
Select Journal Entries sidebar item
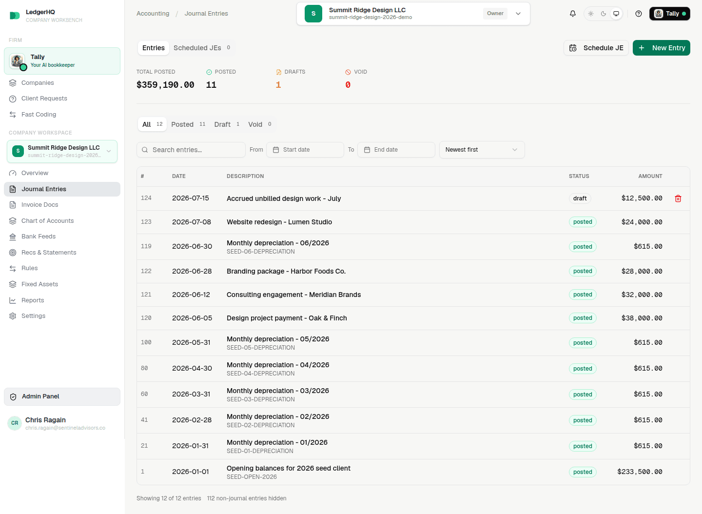pos(62,189)
